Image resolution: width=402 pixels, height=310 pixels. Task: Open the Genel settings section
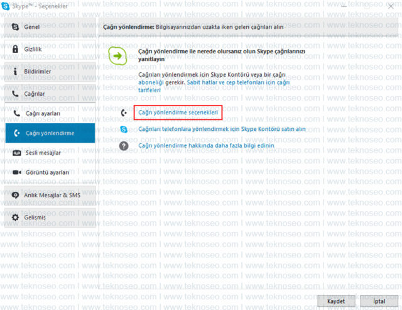pyautogui.click(x=50, y=27)
